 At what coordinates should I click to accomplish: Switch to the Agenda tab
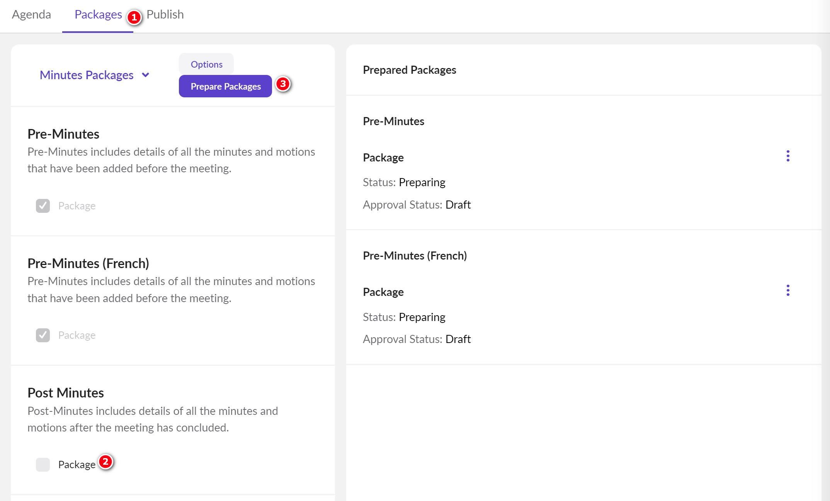tap(31, 15)
